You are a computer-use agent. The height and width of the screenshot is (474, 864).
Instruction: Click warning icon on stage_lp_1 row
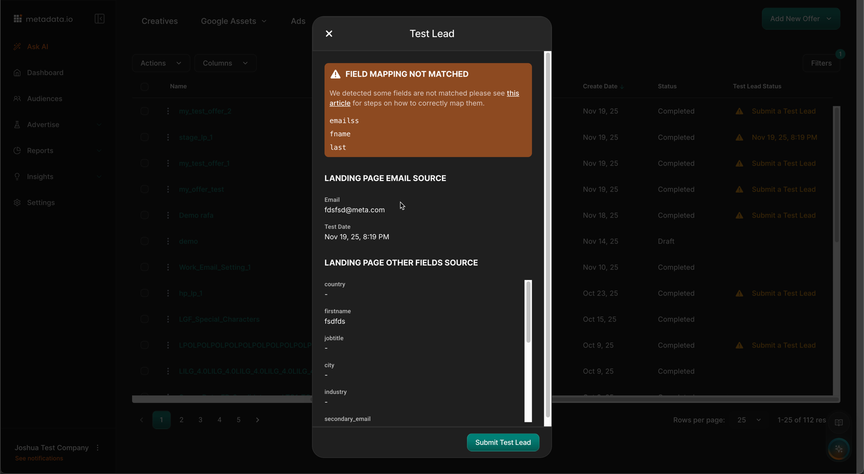pos(739,137)
